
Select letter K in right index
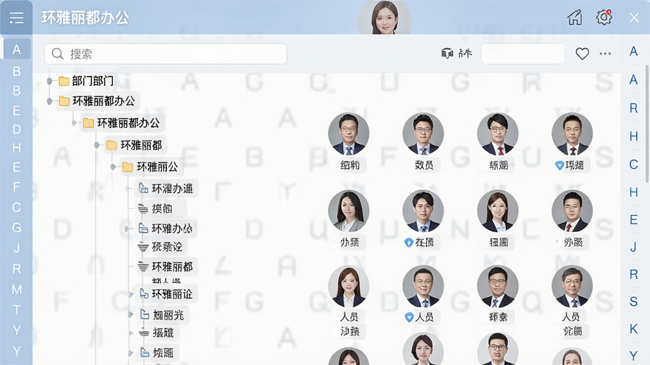tap(633, 329)
